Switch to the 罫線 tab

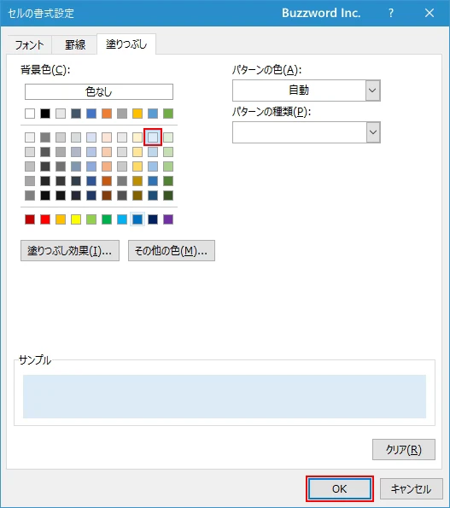[x=75, y=44]
